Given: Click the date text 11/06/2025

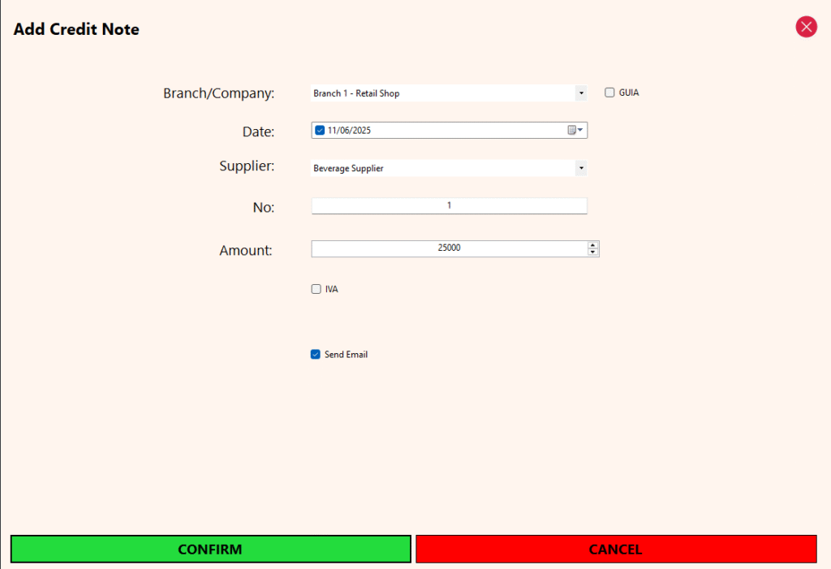Looking at the screenshot, I should pos(349,131).
